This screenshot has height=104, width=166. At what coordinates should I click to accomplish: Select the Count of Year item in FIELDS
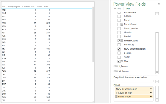click(x=134, y=93)
